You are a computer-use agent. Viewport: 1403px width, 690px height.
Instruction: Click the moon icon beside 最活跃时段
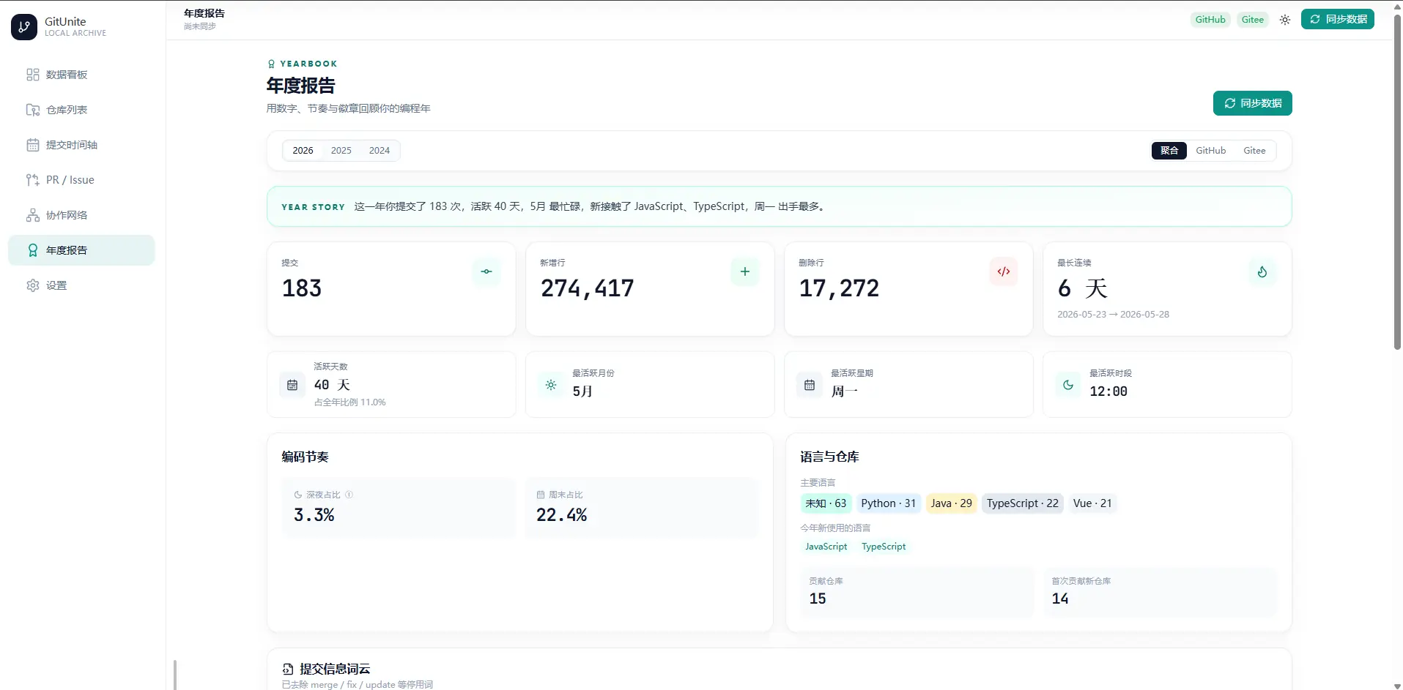pyautogui.click(x=1068, y=385)
